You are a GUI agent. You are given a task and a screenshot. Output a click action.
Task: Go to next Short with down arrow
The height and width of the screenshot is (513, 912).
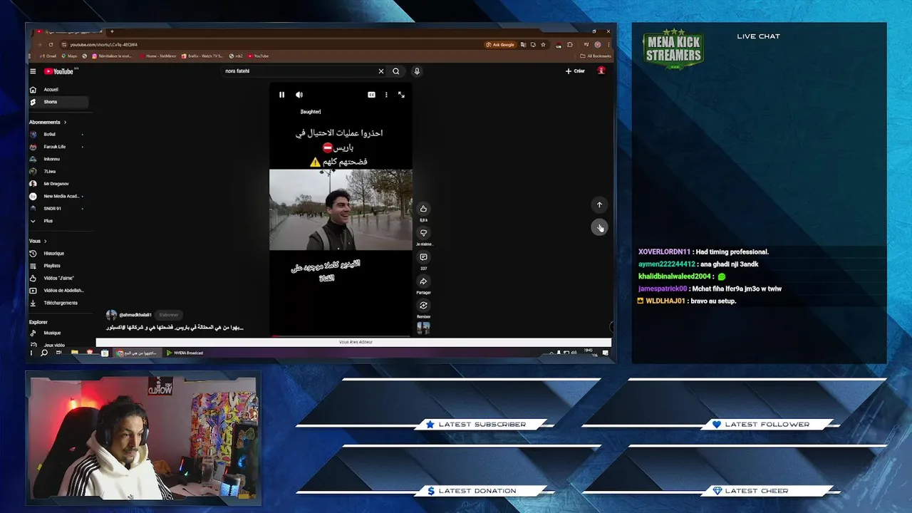pyautogui.click(x=599, y=227)
